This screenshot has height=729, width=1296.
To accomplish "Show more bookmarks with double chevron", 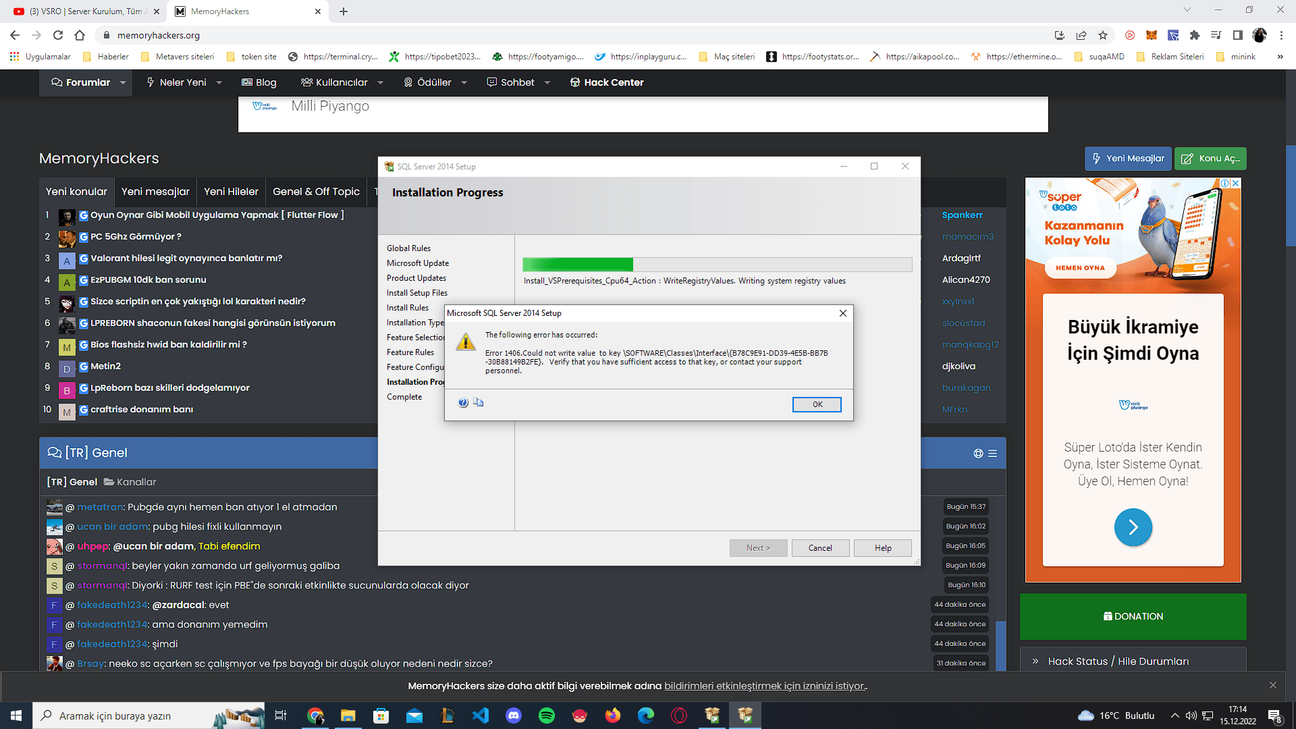I will click(x=1280, y=57).
